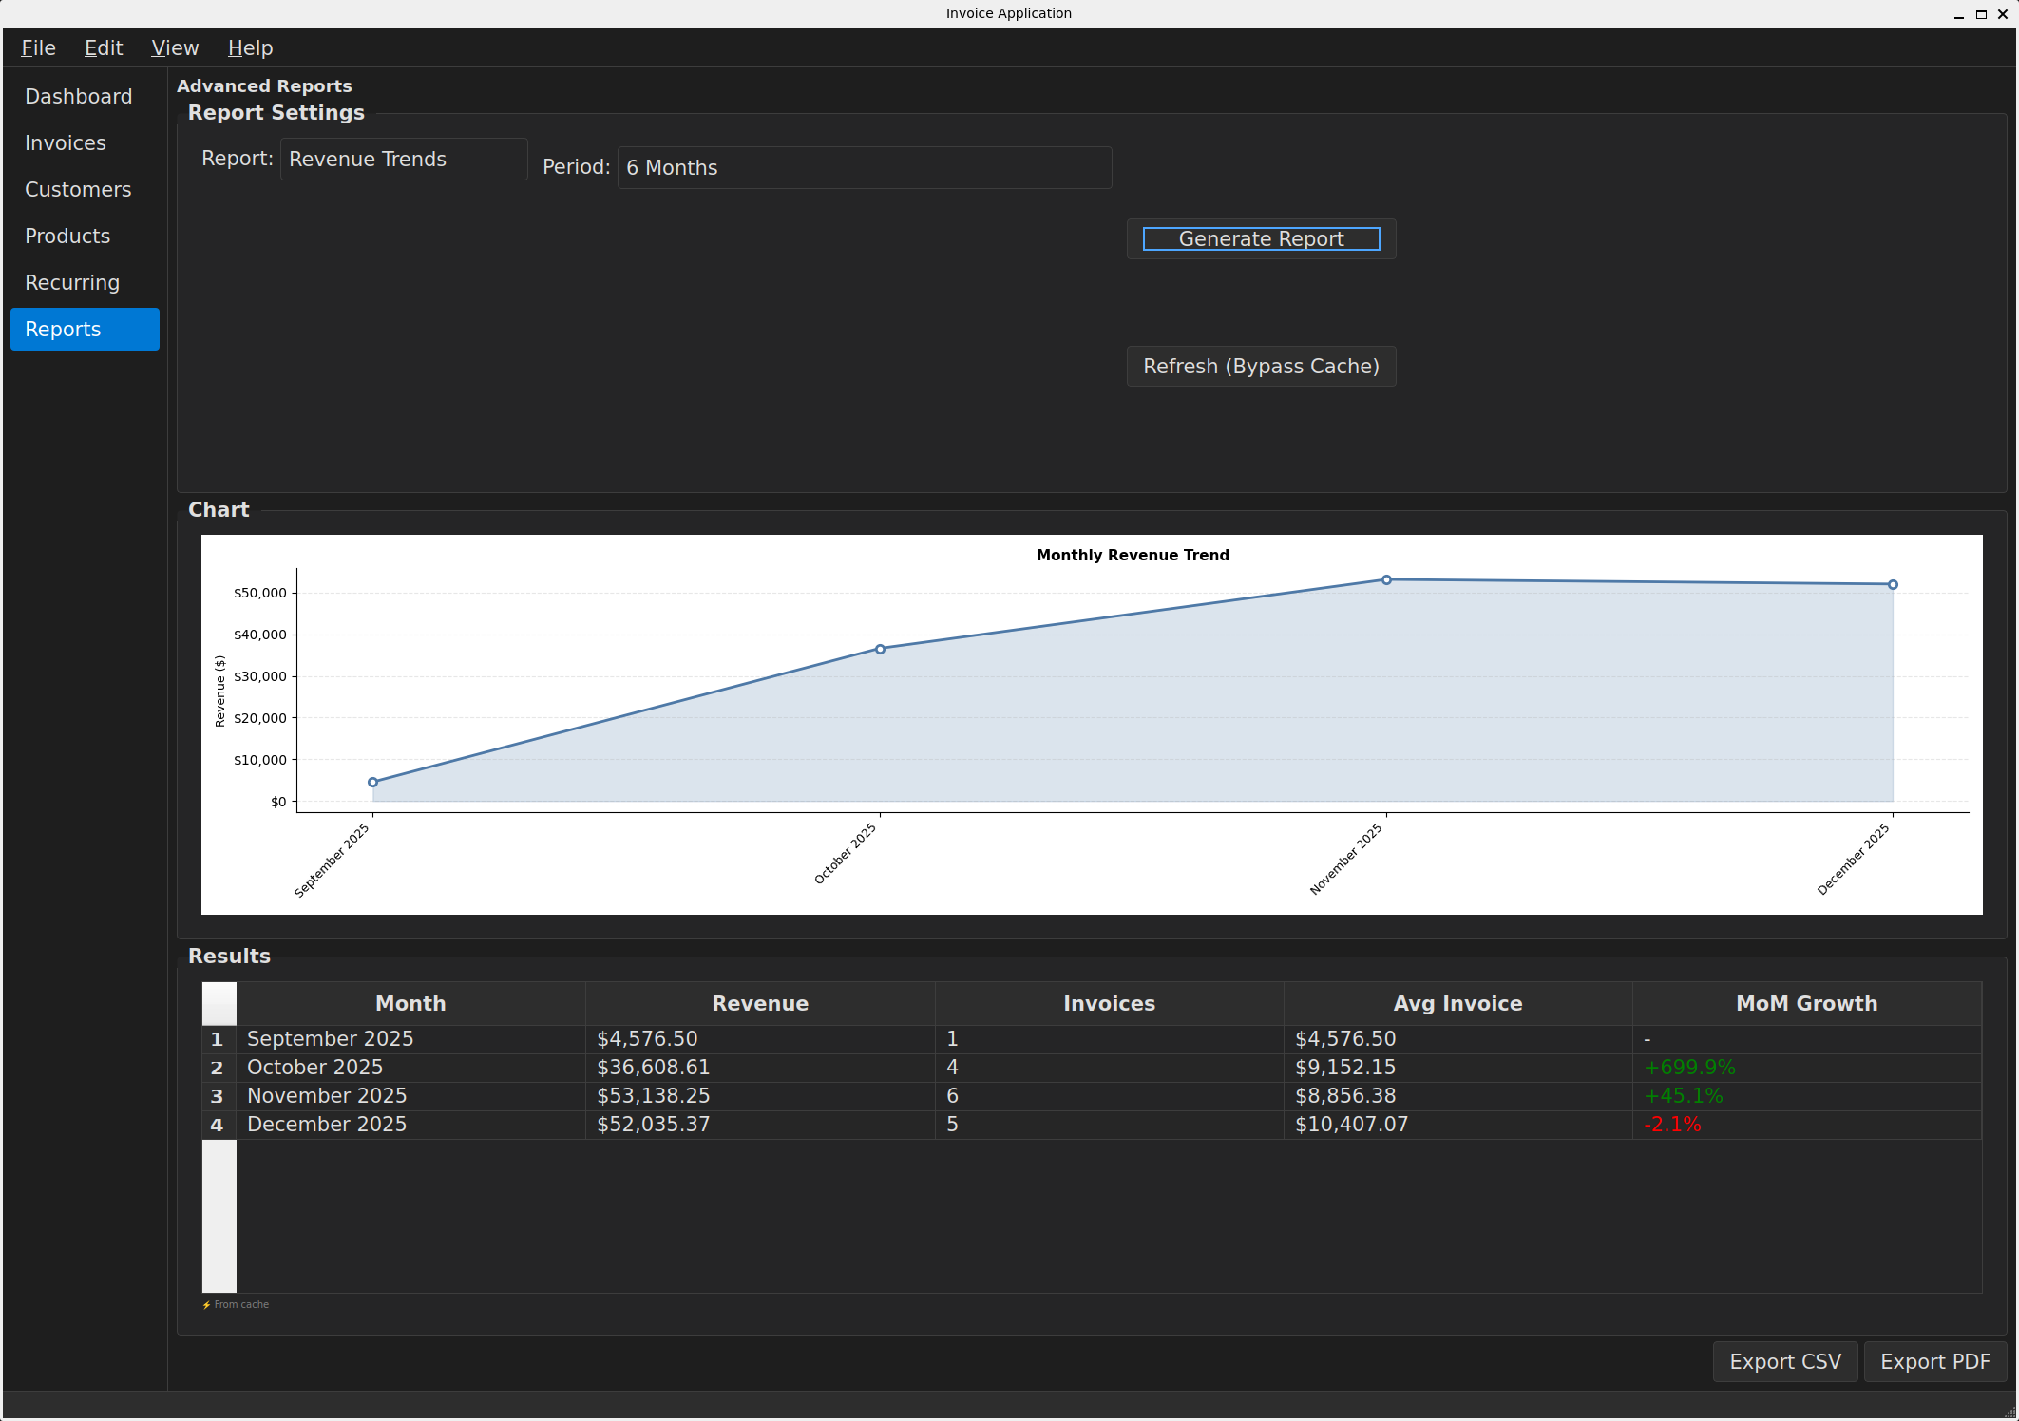Open the Edit menu
The width and height of the screenshot is (2019, 1421).
(x=104, y=48)
